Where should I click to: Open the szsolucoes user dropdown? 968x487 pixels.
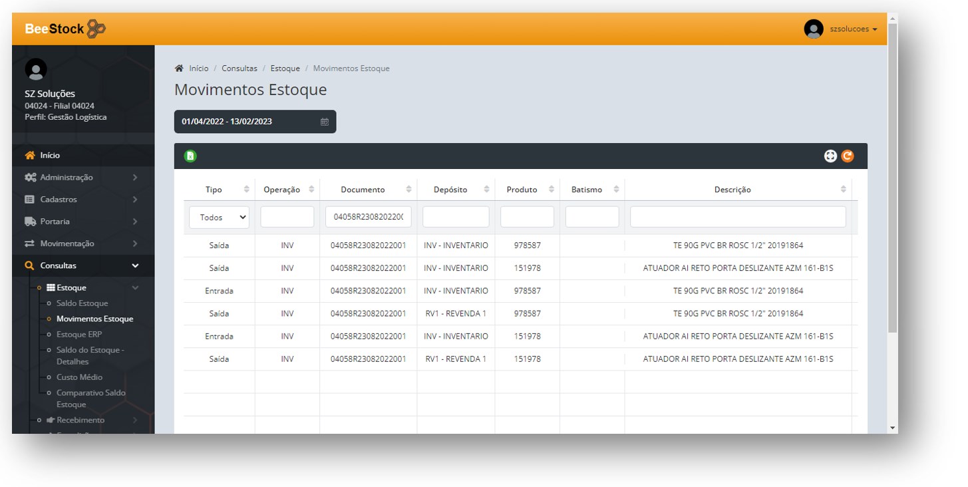[x=854, y=29]
